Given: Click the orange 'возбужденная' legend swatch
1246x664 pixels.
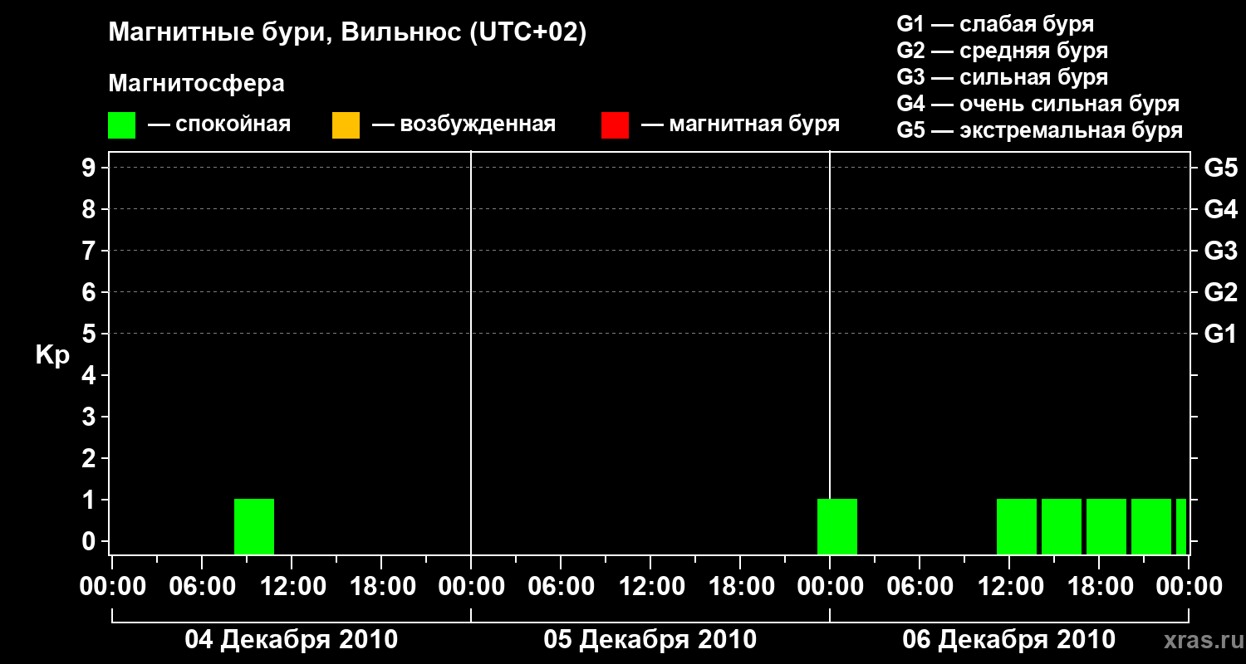Looking at the screenshot, I should tap(346, 125).
